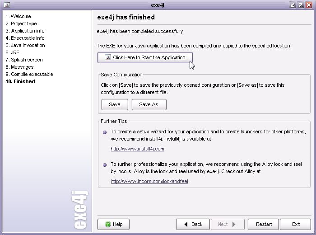Open the incors.com/lookandfeel link
Viewport: 316px width, 235px height.
[x=149, y=181]
